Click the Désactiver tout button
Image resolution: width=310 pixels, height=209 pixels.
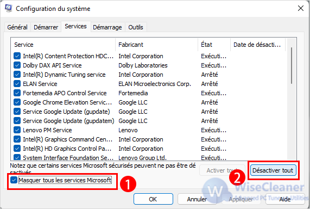[x=273, y=170]
